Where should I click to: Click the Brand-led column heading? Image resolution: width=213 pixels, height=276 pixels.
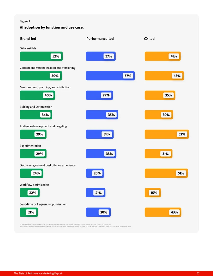pos(28,39)
